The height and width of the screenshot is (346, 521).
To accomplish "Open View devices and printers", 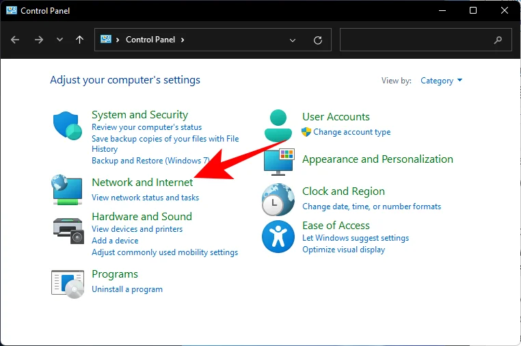I will coord(137,229).
